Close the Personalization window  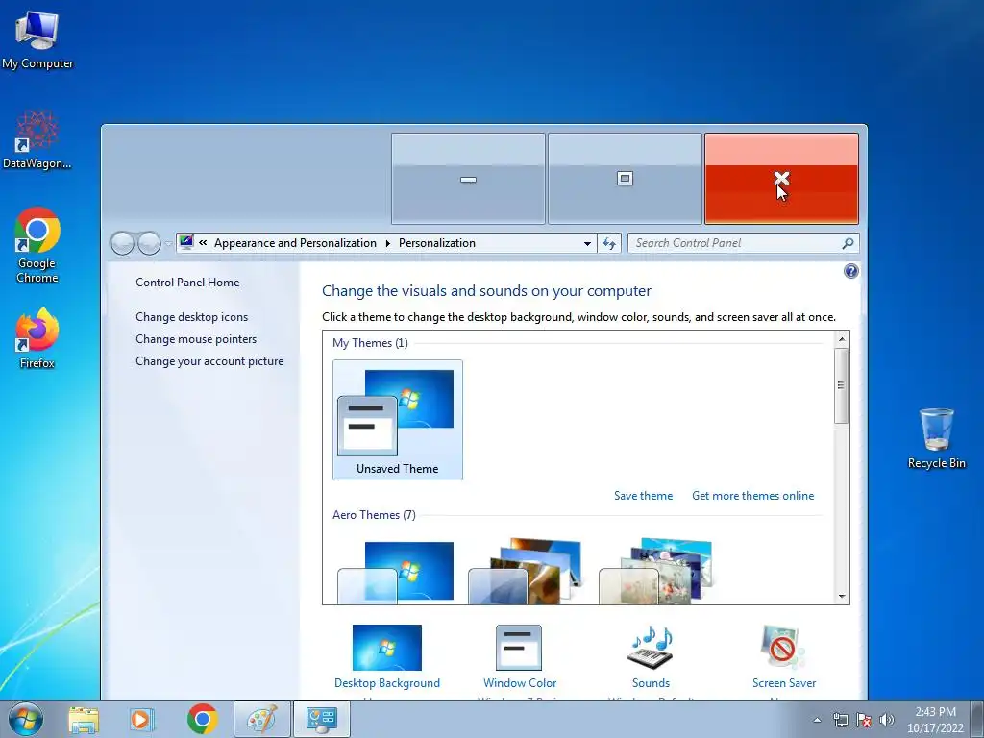tap(781, 179)
